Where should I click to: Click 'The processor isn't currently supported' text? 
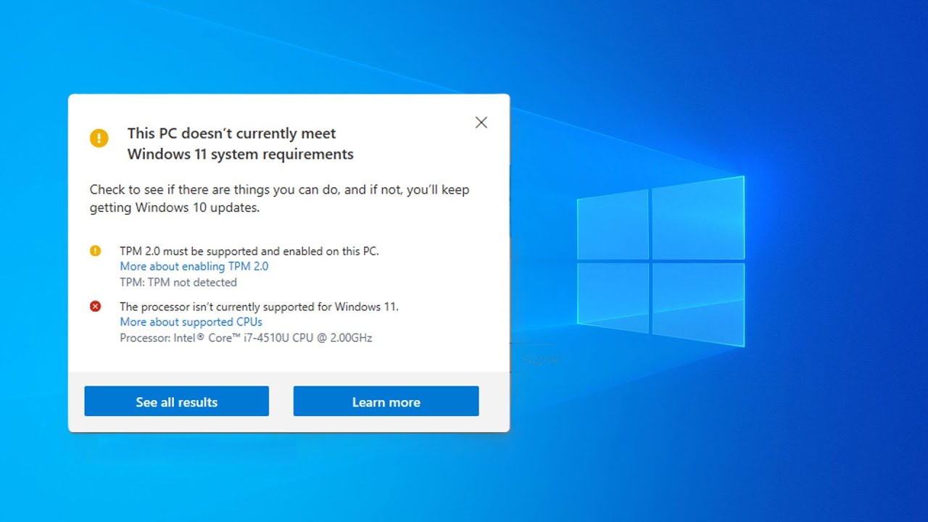pyautogui.click(x=259, y=307)
